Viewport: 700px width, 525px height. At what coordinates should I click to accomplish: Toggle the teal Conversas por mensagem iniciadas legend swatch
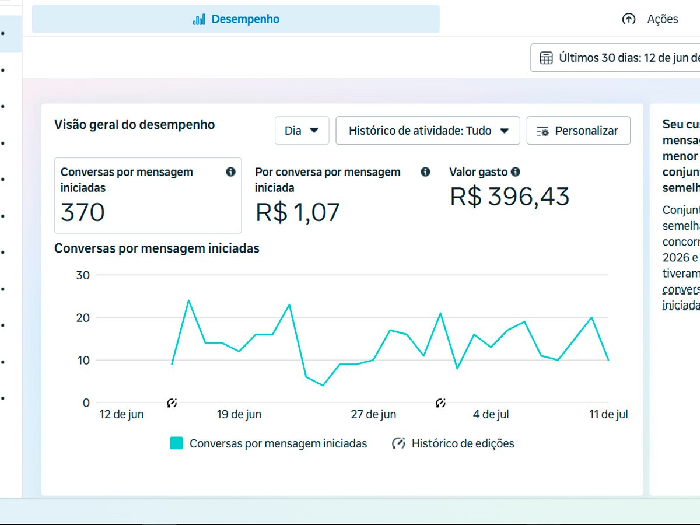pos(177,443)
